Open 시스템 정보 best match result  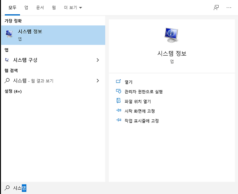tap(53, 35)
